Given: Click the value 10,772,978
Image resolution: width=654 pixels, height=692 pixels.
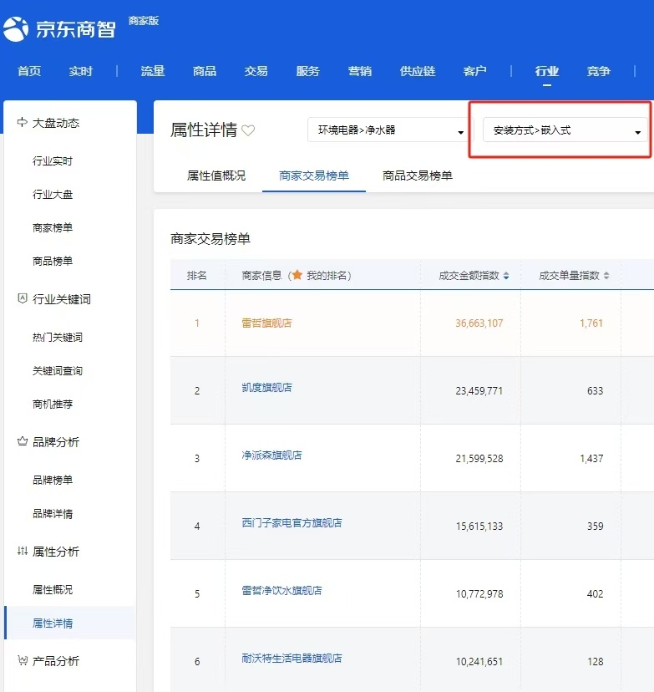Looking at the screenshot, I should (479, 593).
